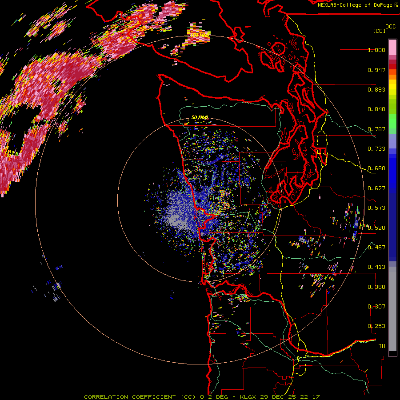
Task: Click the DCC label above the color scale
Action: [390, 27]
